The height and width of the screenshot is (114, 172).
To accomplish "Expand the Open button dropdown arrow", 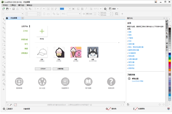I will 10,9.
